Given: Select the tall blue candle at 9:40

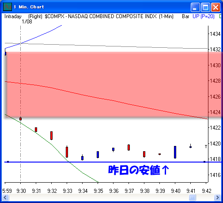Looking at the screenshot, I should click(x=175, y=152).
